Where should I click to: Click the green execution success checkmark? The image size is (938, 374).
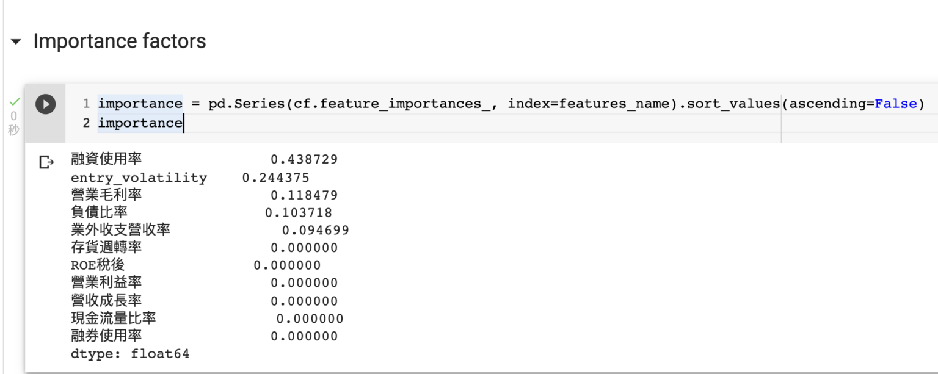coord(14,102)
